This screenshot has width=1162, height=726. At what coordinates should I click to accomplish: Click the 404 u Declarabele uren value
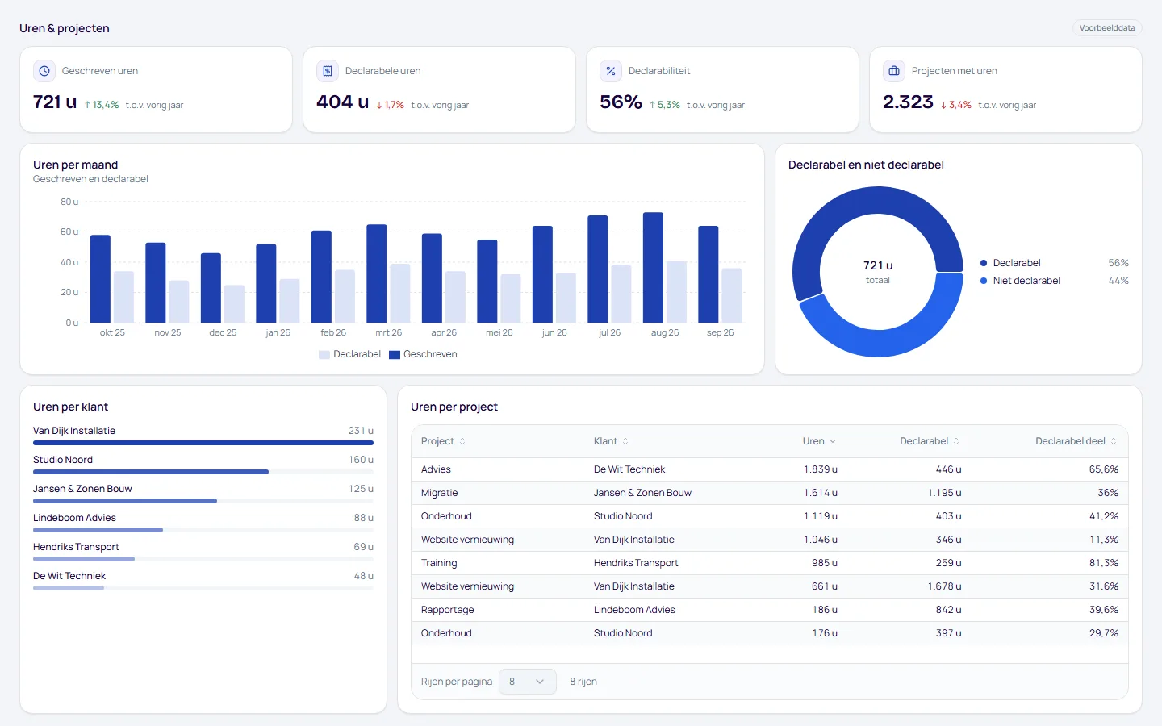pos(343,102)
